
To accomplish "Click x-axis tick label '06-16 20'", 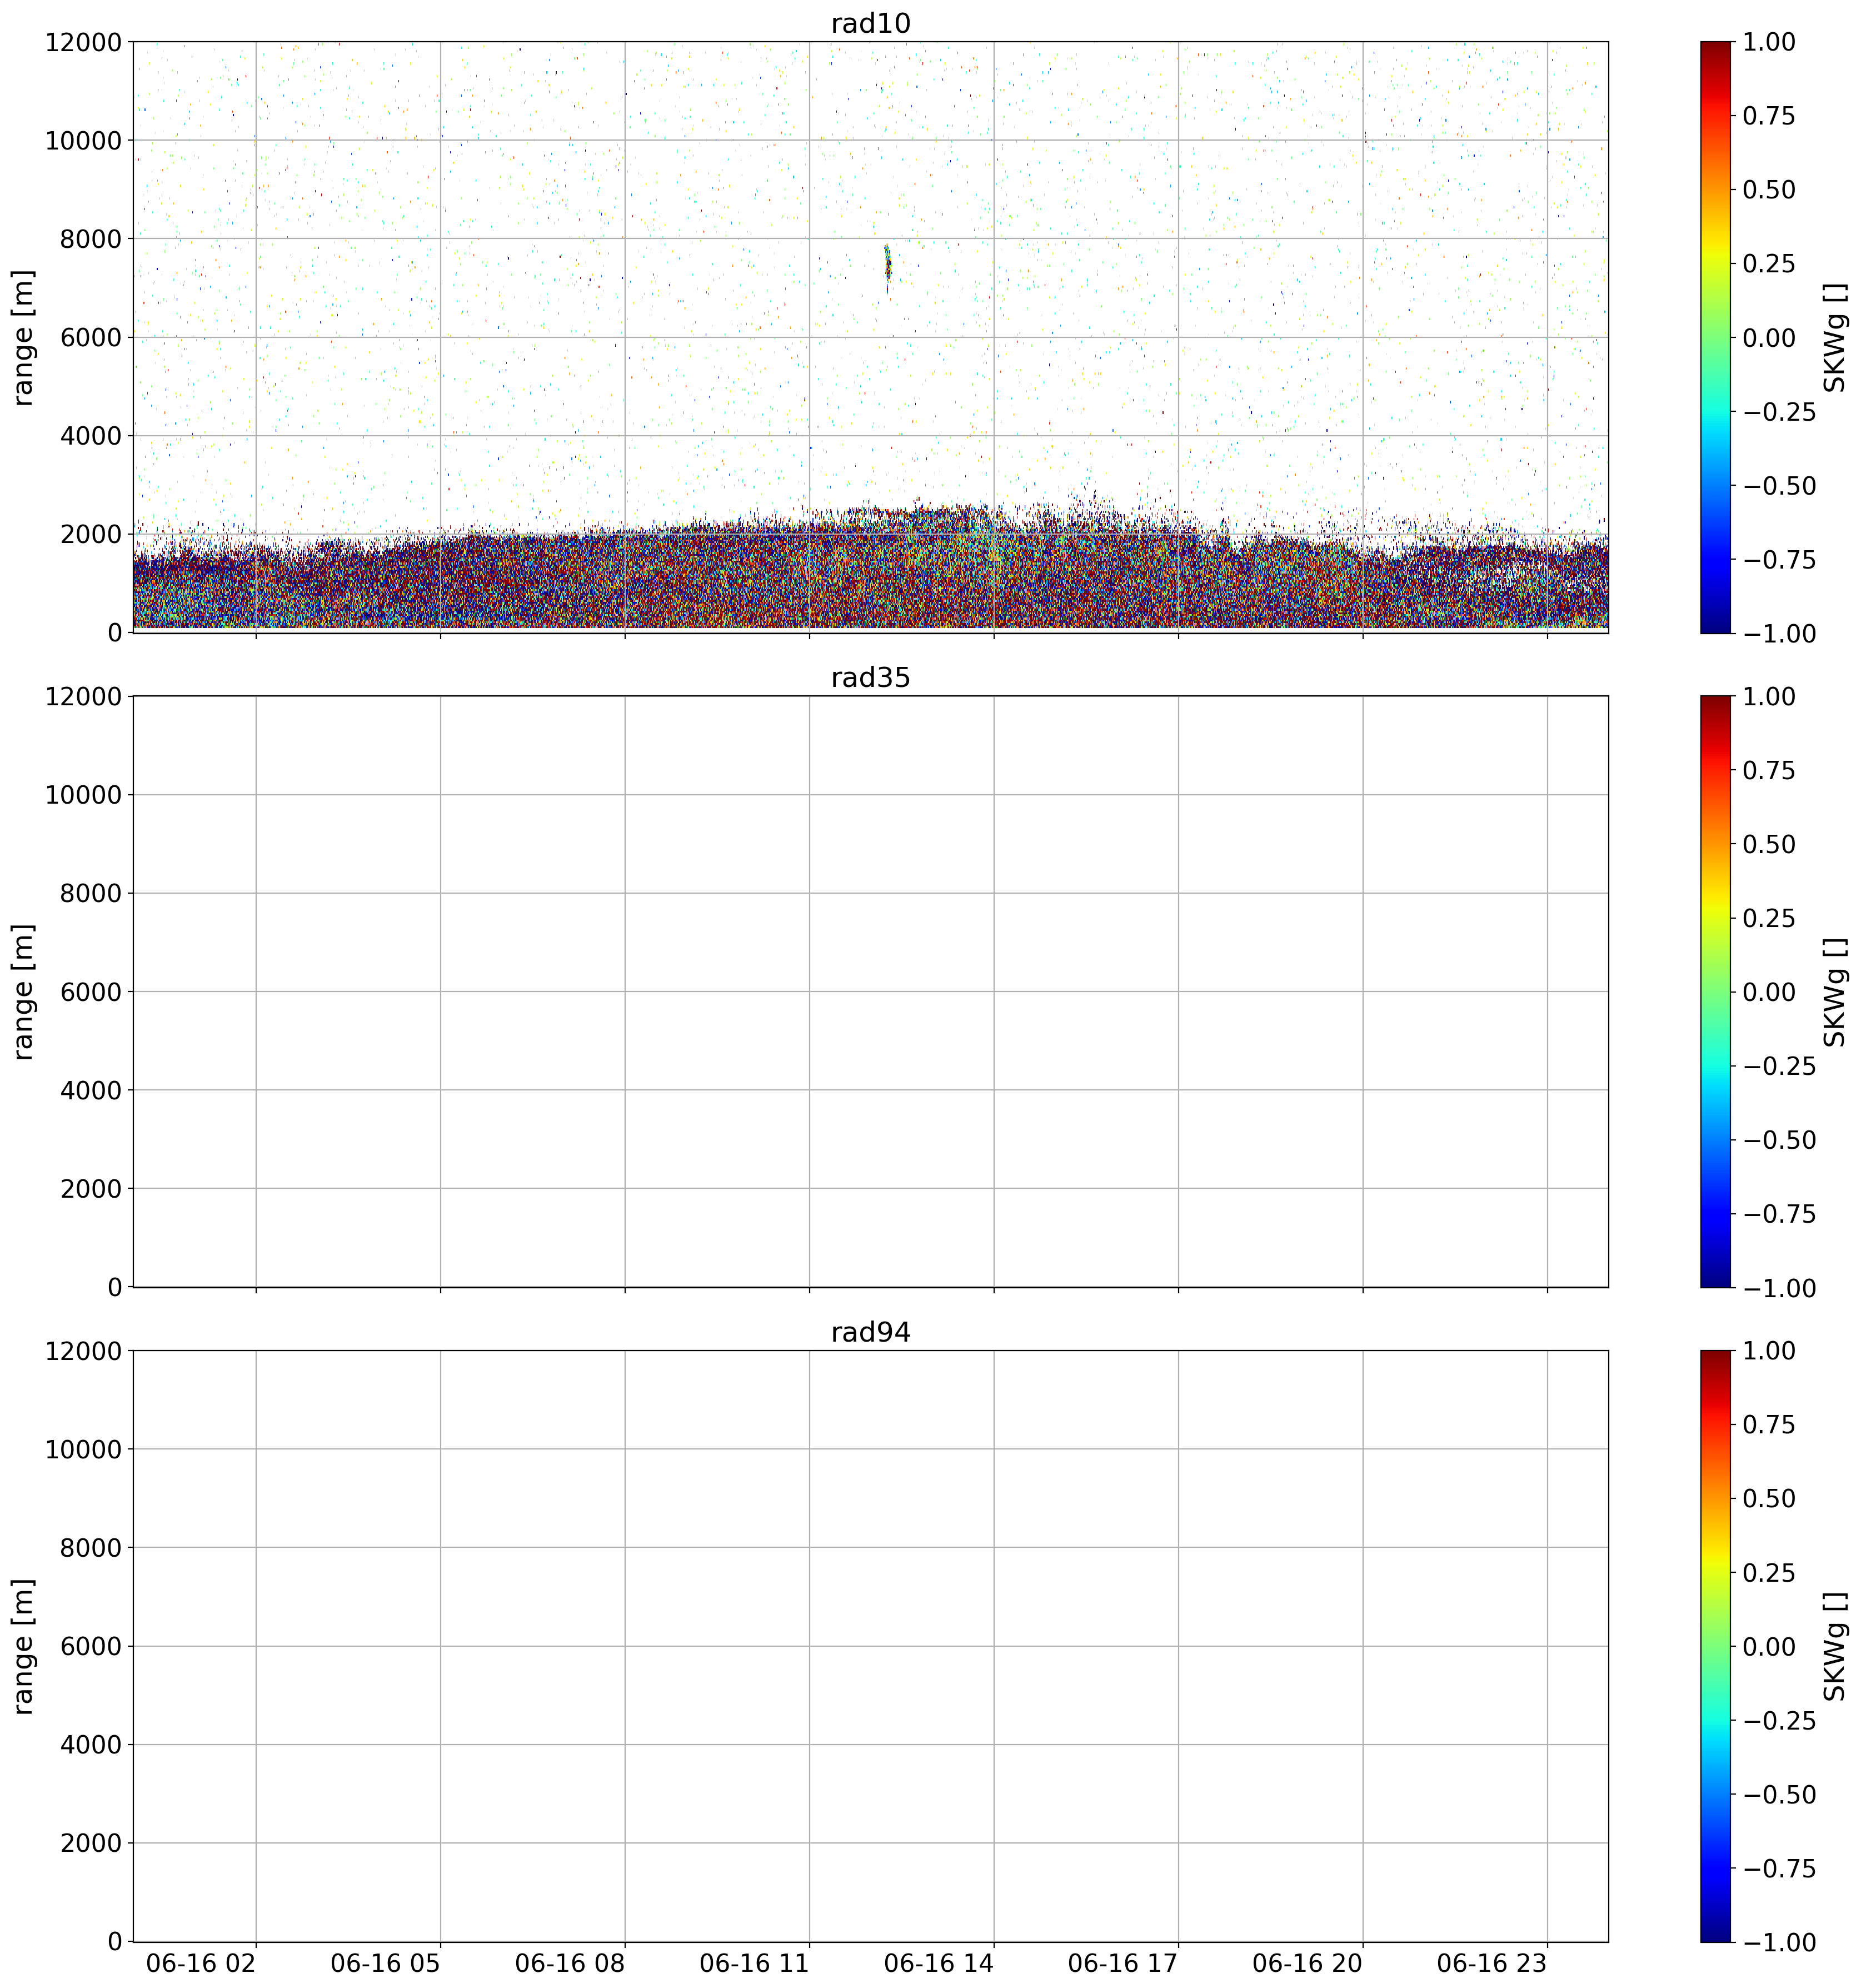I will tap(1308, 1963).
